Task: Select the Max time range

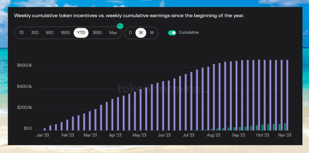Action: [x=113, y=33]
